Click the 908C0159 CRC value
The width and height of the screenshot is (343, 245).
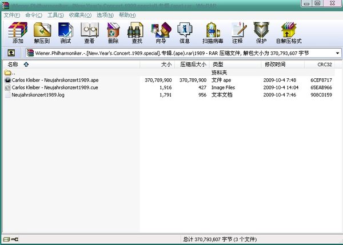[321, 95]
